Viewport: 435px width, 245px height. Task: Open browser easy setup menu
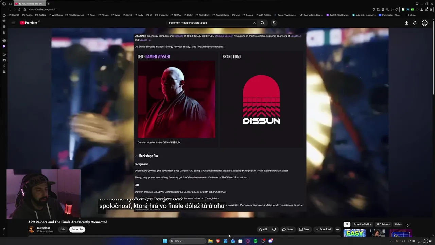pyautogui.click(x=431, y=9)
